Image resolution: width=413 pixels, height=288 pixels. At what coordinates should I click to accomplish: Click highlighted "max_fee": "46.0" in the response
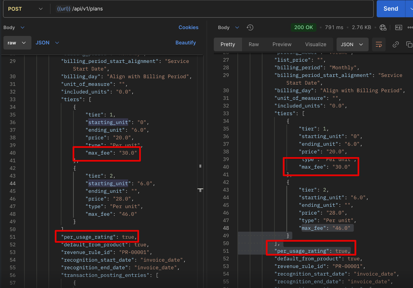(326, 228)
